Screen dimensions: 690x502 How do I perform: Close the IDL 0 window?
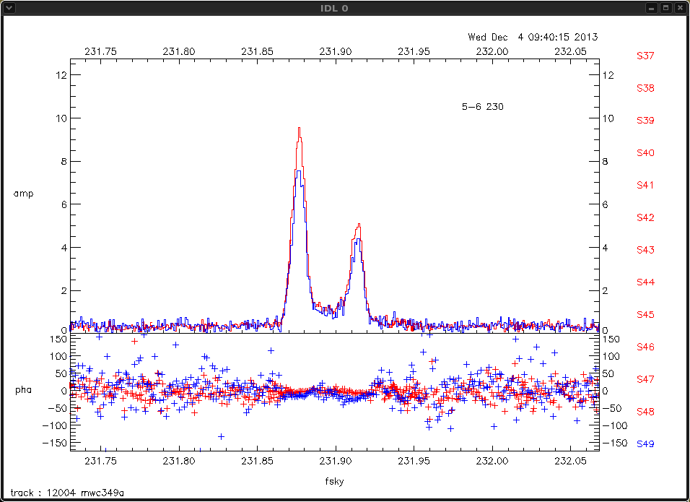point(679,7)
